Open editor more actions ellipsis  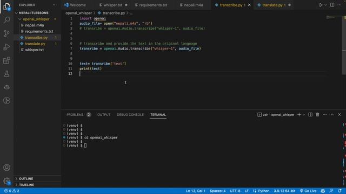340,5
